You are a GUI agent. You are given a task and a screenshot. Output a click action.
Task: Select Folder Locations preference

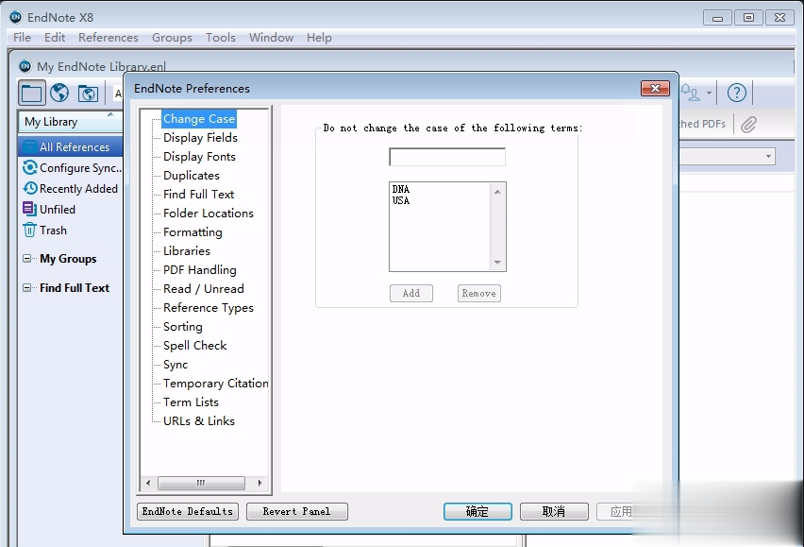coord(209,213)
